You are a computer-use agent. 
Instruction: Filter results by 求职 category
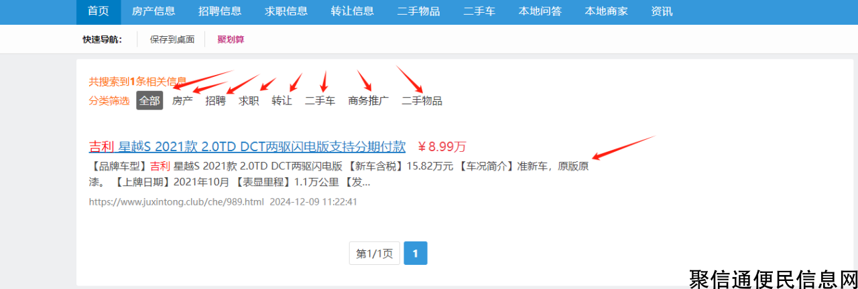(x=249, y=101)
